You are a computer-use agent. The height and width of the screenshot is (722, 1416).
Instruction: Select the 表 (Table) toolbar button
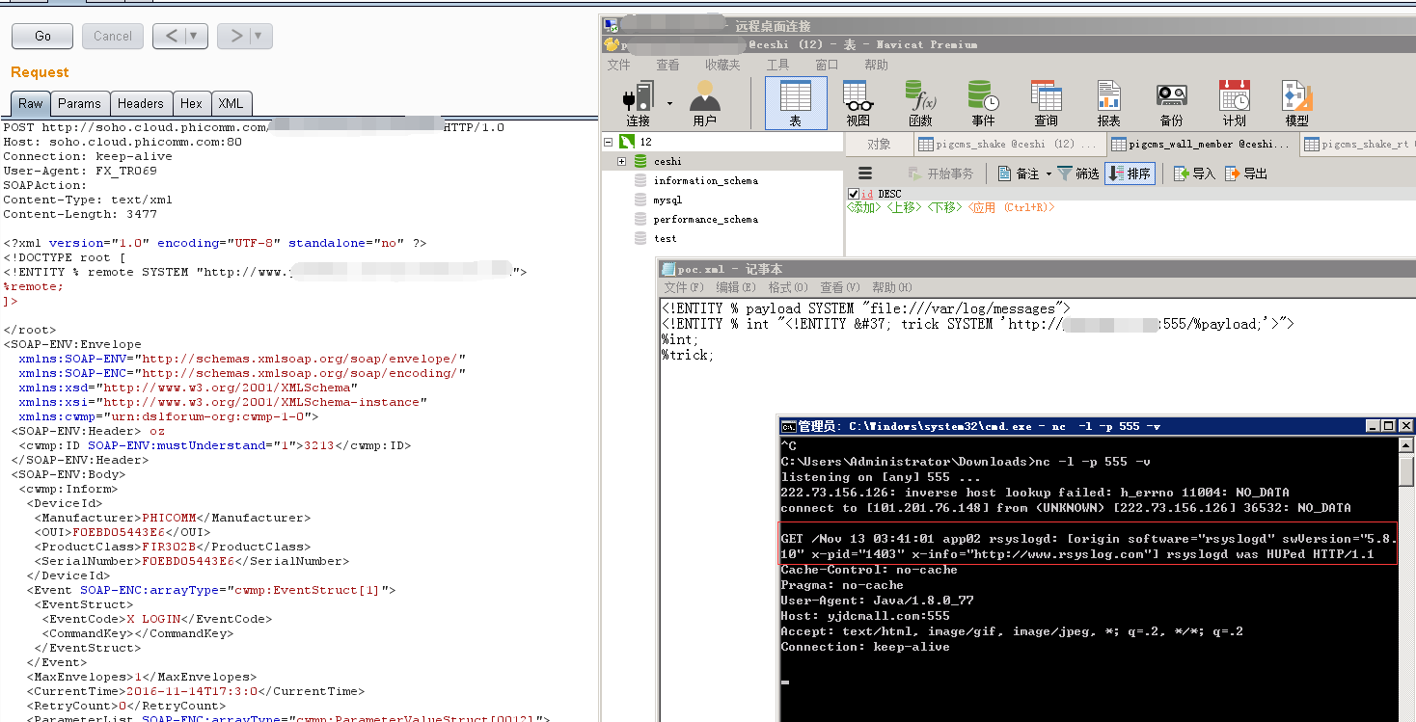pyautogui.click(x=796, y=104)
